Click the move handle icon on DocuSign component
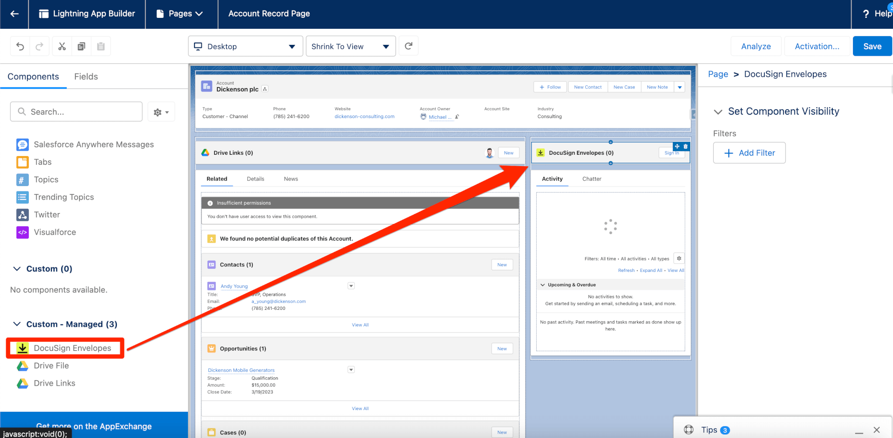This screenshot has width=893, height=438. click(x=677, y=146)
